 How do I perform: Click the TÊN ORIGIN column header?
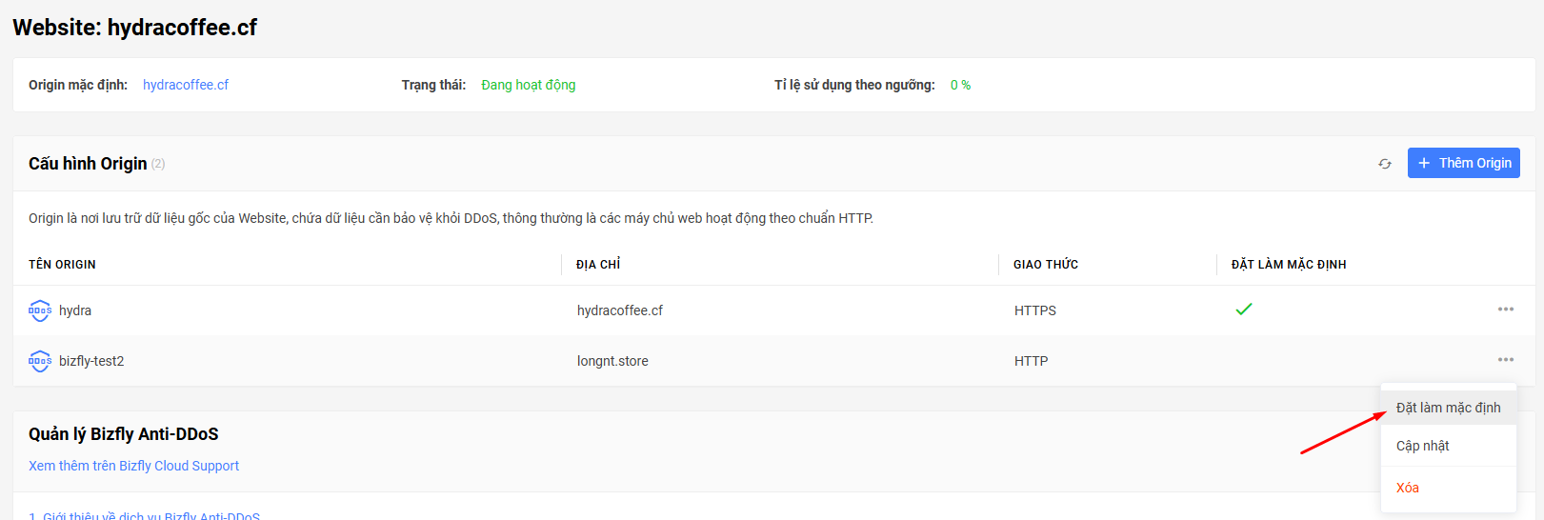pyautogui.click(x=62, y=265)
